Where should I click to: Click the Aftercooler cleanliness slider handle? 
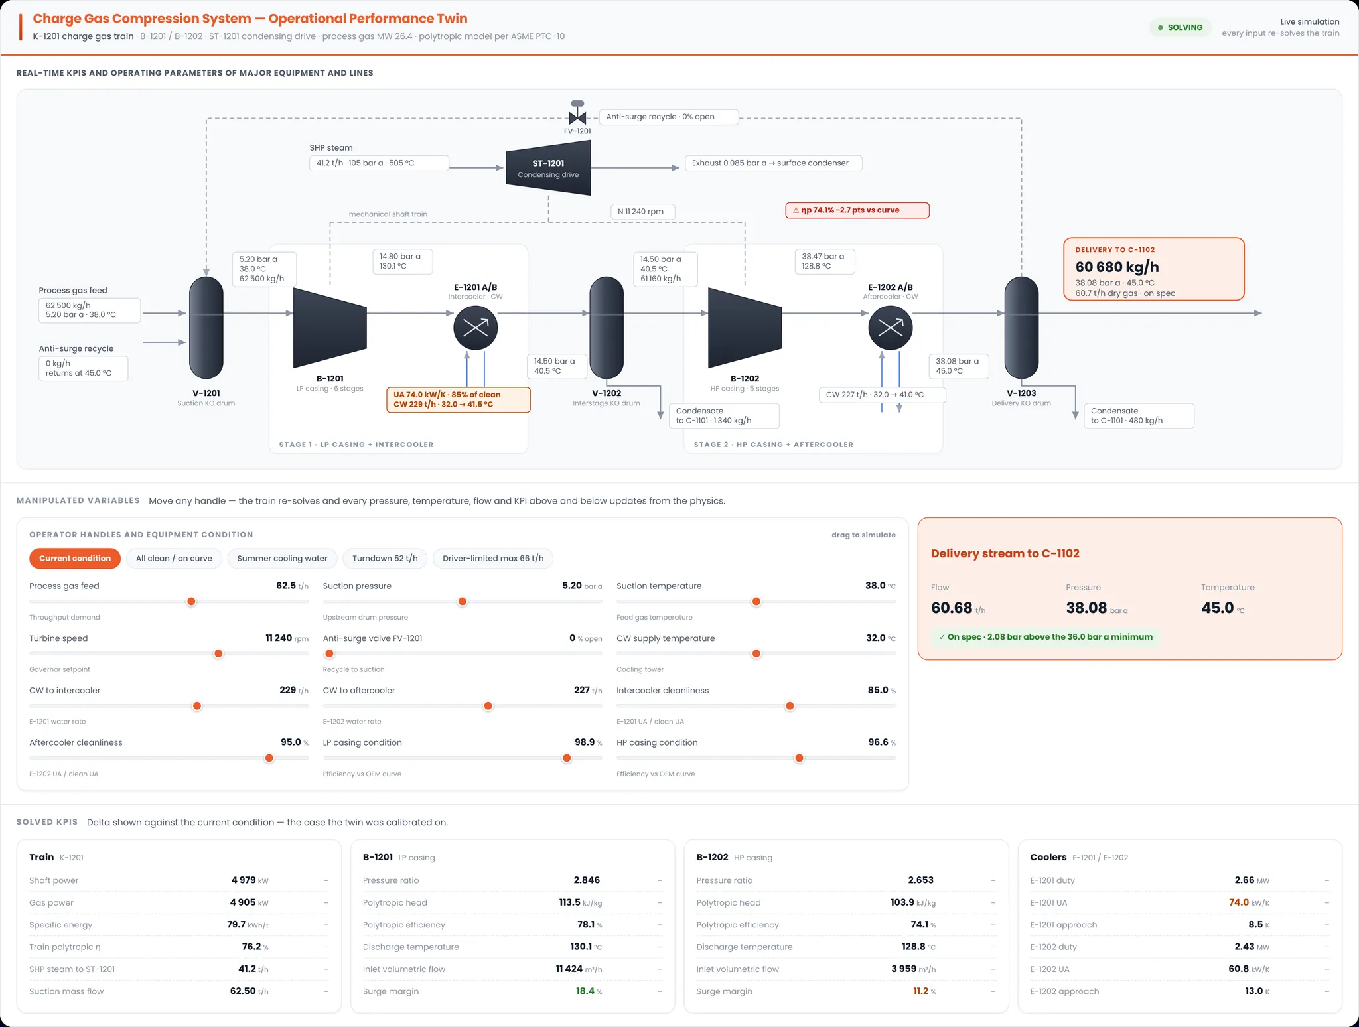pyautogui.click(x=269, y=758)
